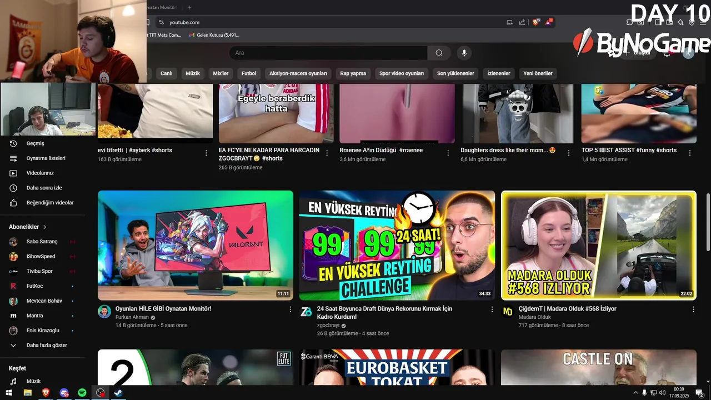Open OBS Studio from taskbar
Image resolution: width=711 pixels, height=400 pixels.
[x=100, y=393]
